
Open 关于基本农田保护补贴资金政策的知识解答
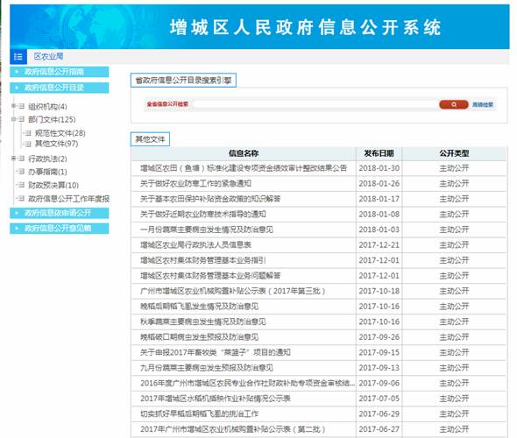pyautogui.click(x=210, y=199)
